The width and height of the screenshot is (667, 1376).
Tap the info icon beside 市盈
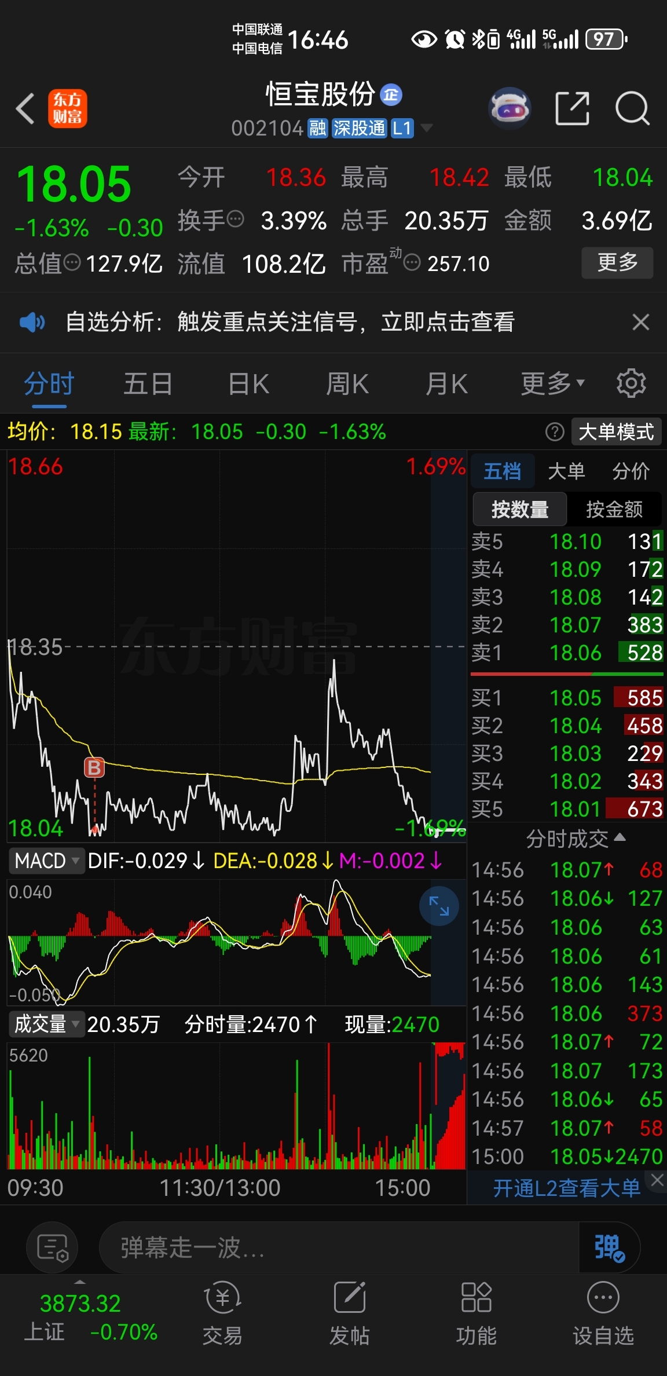coord(412,263)
